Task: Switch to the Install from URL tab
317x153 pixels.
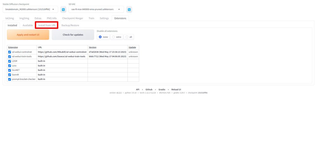Action: [47, 25]
